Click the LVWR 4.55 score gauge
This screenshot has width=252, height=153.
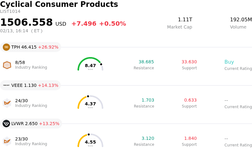(90, 141)
